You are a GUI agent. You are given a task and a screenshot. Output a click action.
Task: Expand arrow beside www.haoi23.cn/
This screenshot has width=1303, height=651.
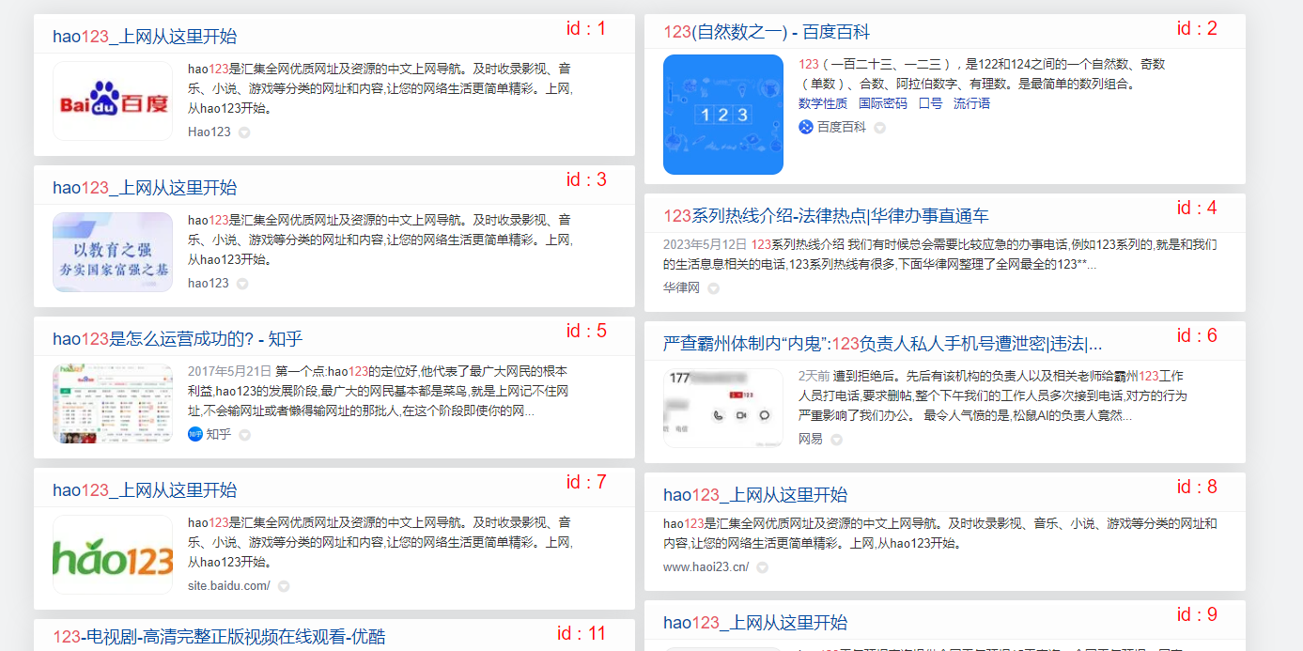(x=763, y=567)
